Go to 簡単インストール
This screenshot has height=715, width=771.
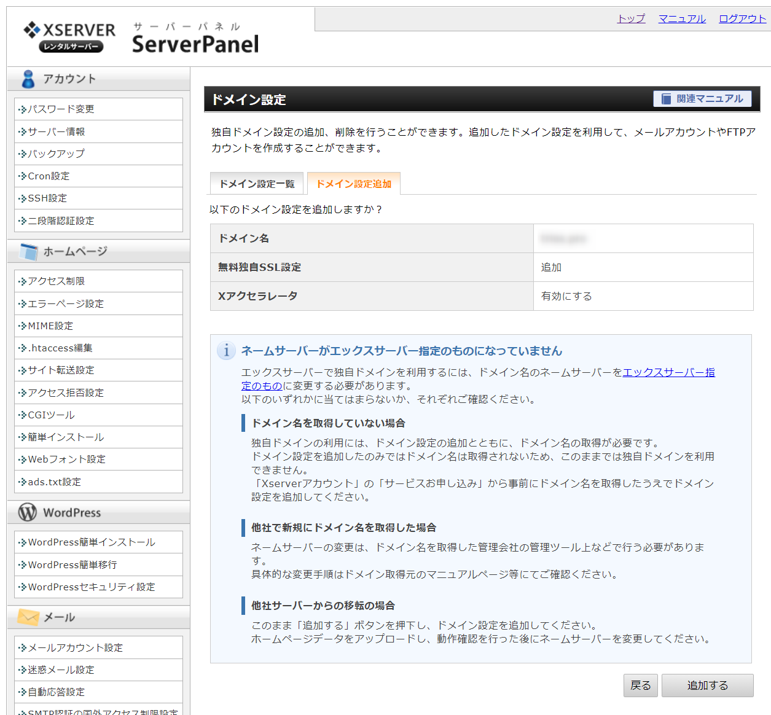tap(98, 437)
